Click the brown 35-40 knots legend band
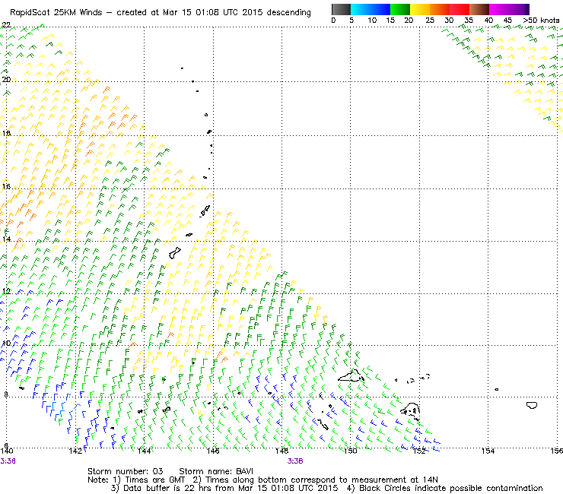The image size is (563, 494). 479,9
